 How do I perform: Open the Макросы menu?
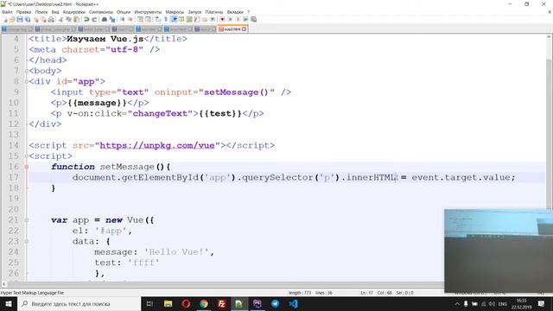(x=175, y=12)
